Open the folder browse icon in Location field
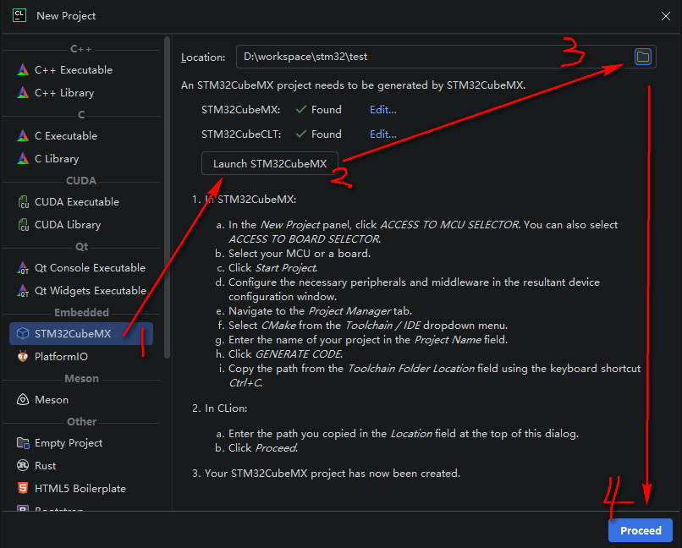Image resolution: width=682 pixels, height=548 pixels. click(643, 57)
